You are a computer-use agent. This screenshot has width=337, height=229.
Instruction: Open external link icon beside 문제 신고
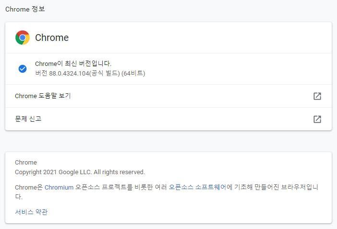(x=317, y=119)
